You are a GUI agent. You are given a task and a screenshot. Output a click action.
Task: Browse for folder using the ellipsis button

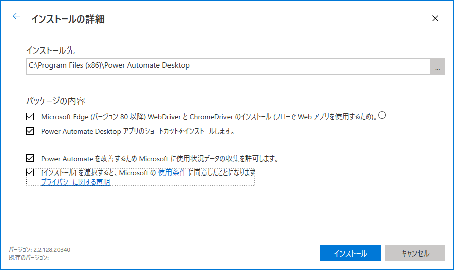pyautogui.click(x=437, y=66)
